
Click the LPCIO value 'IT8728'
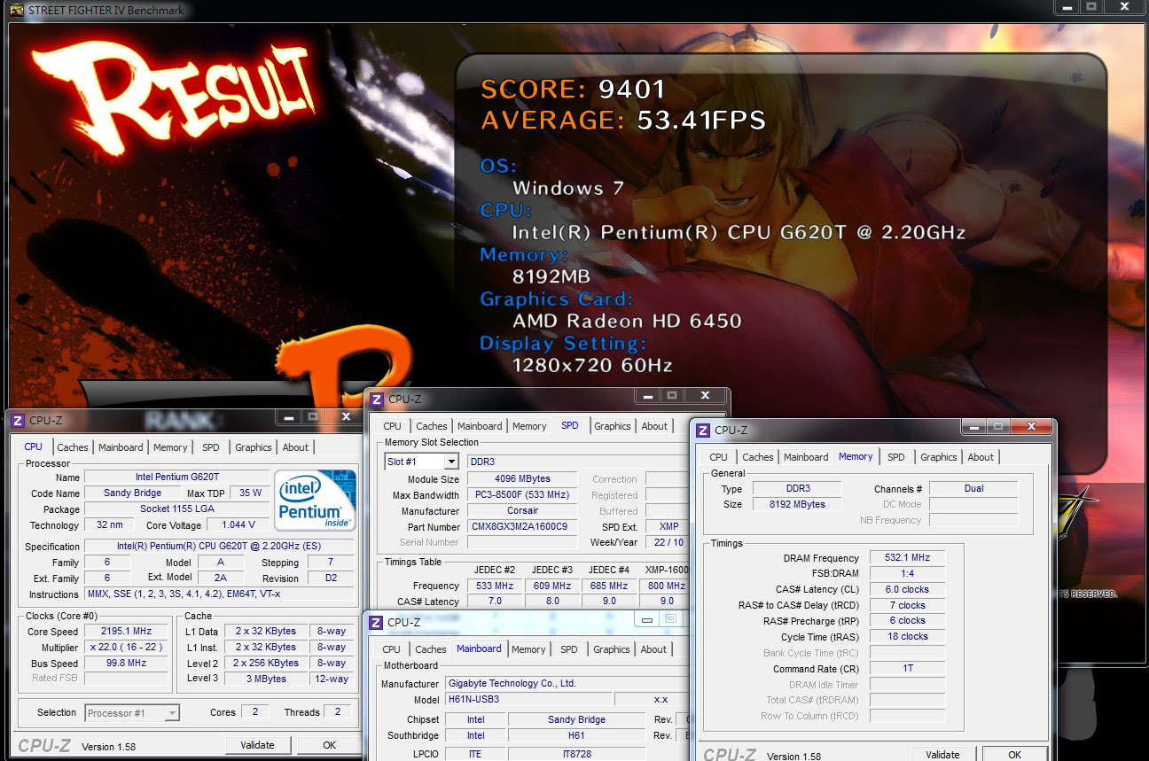[x=576, y=755]
